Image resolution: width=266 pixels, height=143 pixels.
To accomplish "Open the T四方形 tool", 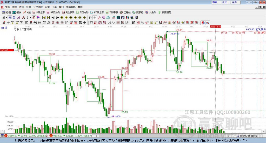I will tap(82, 12).
